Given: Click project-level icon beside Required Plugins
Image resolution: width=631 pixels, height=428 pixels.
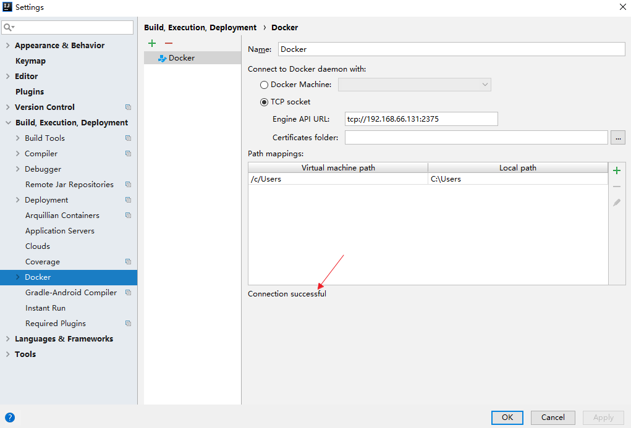Looking at the screenshot, I should pyautogui.click(x=128, y=324).
